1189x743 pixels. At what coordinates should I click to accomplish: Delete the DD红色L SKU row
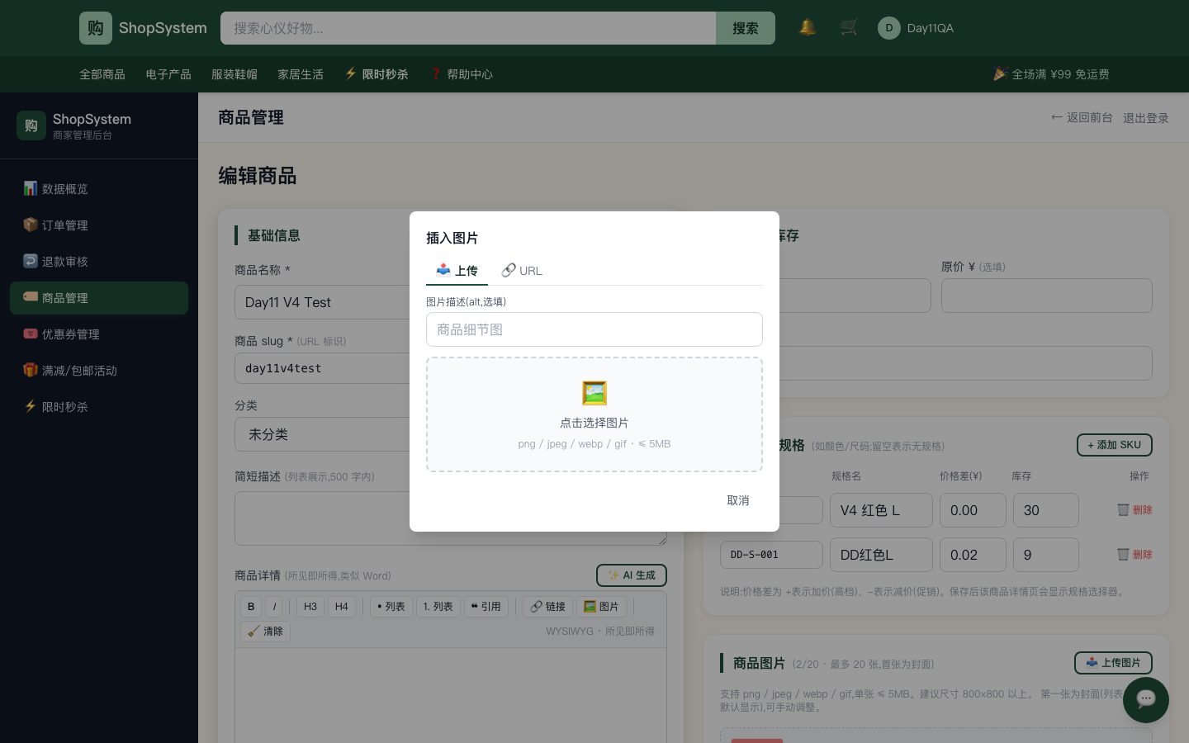click(x=1135, y=555)
